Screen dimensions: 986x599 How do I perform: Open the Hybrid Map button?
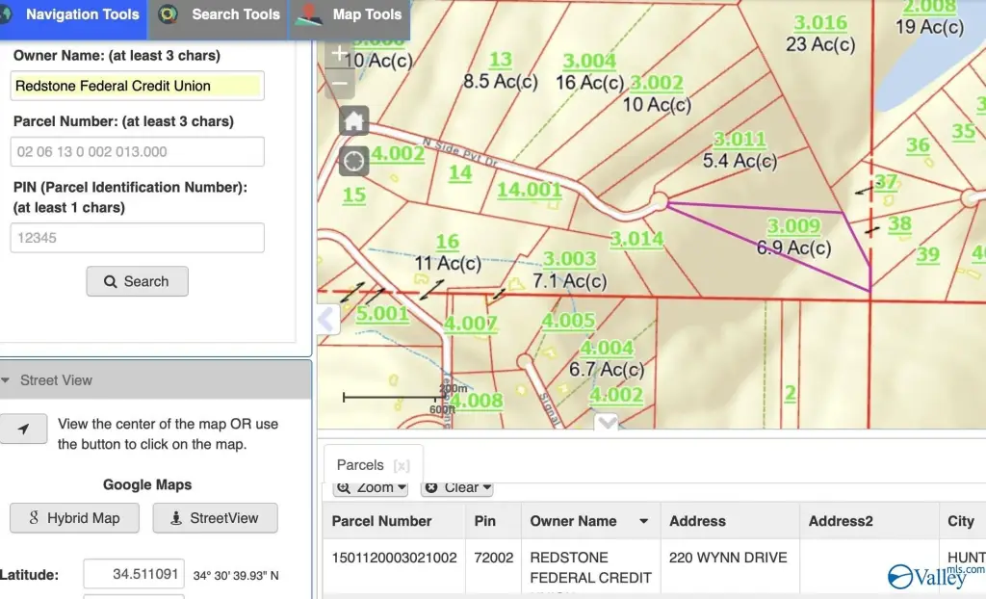point(74,518)
